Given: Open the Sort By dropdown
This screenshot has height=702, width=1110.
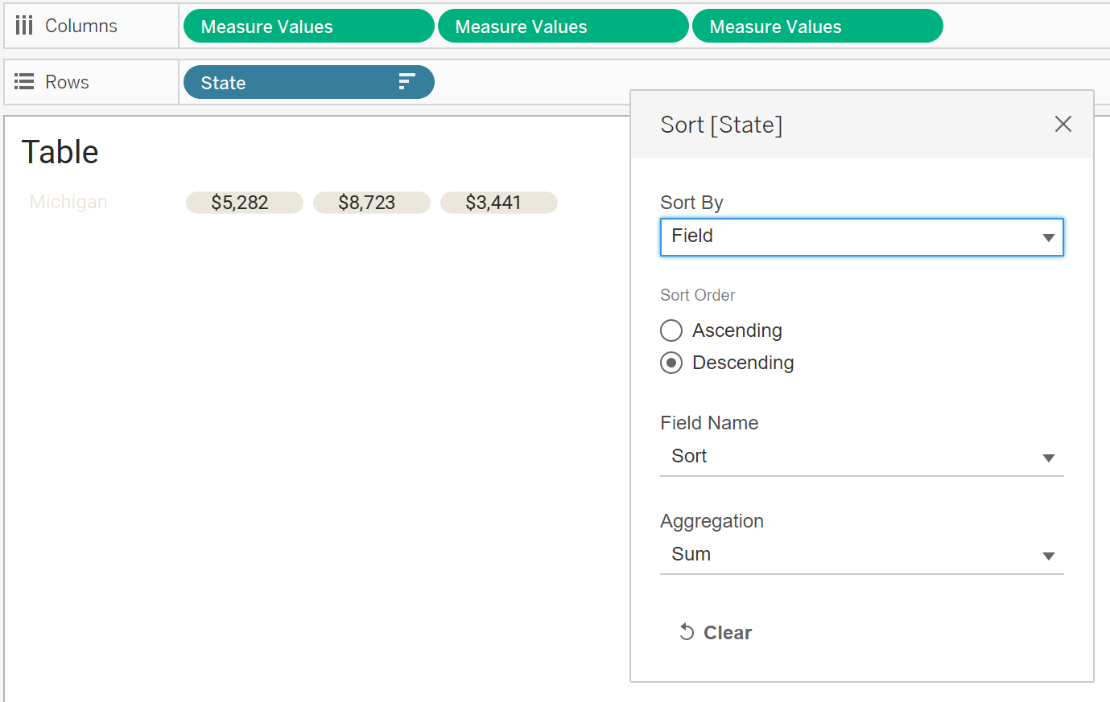Looking at the screenshot, I should pyautogui.click(x=861, y=237).
